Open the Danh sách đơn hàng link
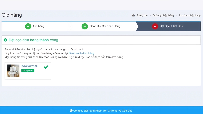 point(81,53)
